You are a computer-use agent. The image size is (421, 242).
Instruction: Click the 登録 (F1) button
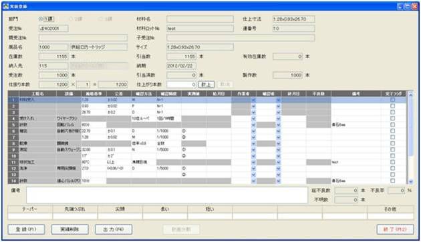pyautogui.click(x=26, y=229)
